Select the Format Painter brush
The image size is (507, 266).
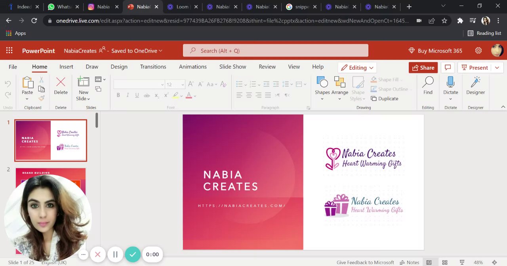click(41, 98)
